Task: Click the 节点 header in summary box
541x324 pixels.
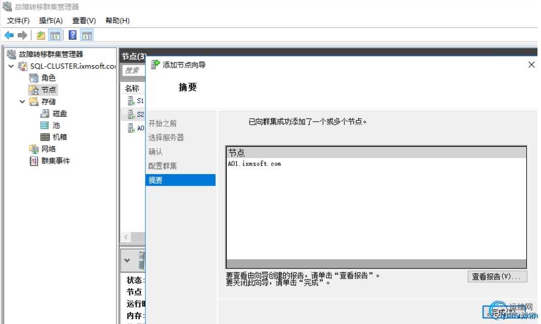Action: (x=236, y=153)
